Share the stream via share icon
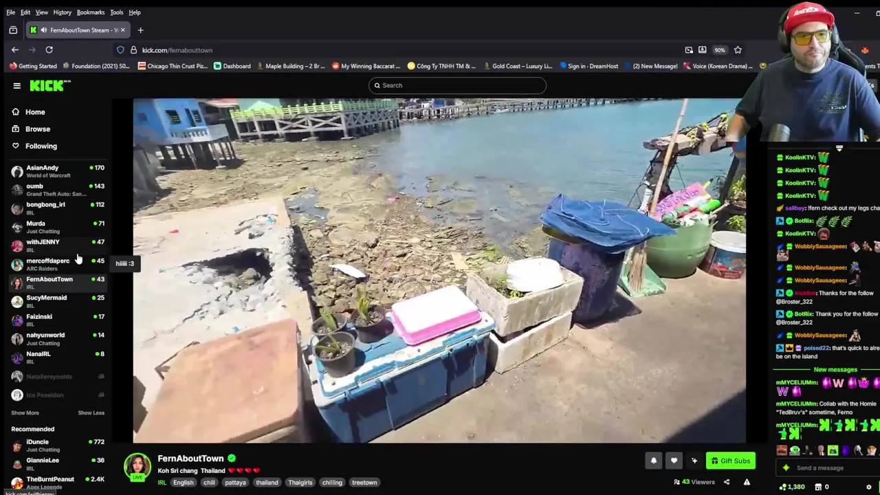The width and height of the screenshot is (880, 495). click(727, 482)
